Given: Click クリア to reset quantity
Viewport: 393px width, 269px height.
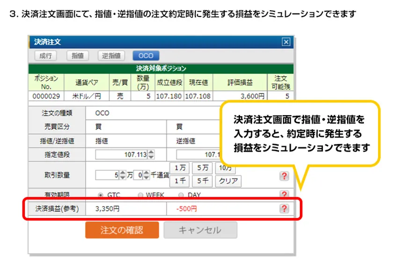Looking at the screenshot, I should [228, 181].
